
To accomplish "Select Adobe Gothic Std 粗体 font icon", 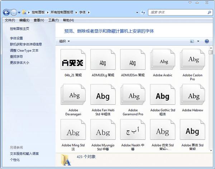I will 163,94.
